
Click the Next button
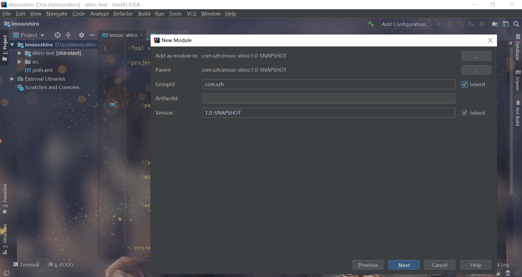404,265
